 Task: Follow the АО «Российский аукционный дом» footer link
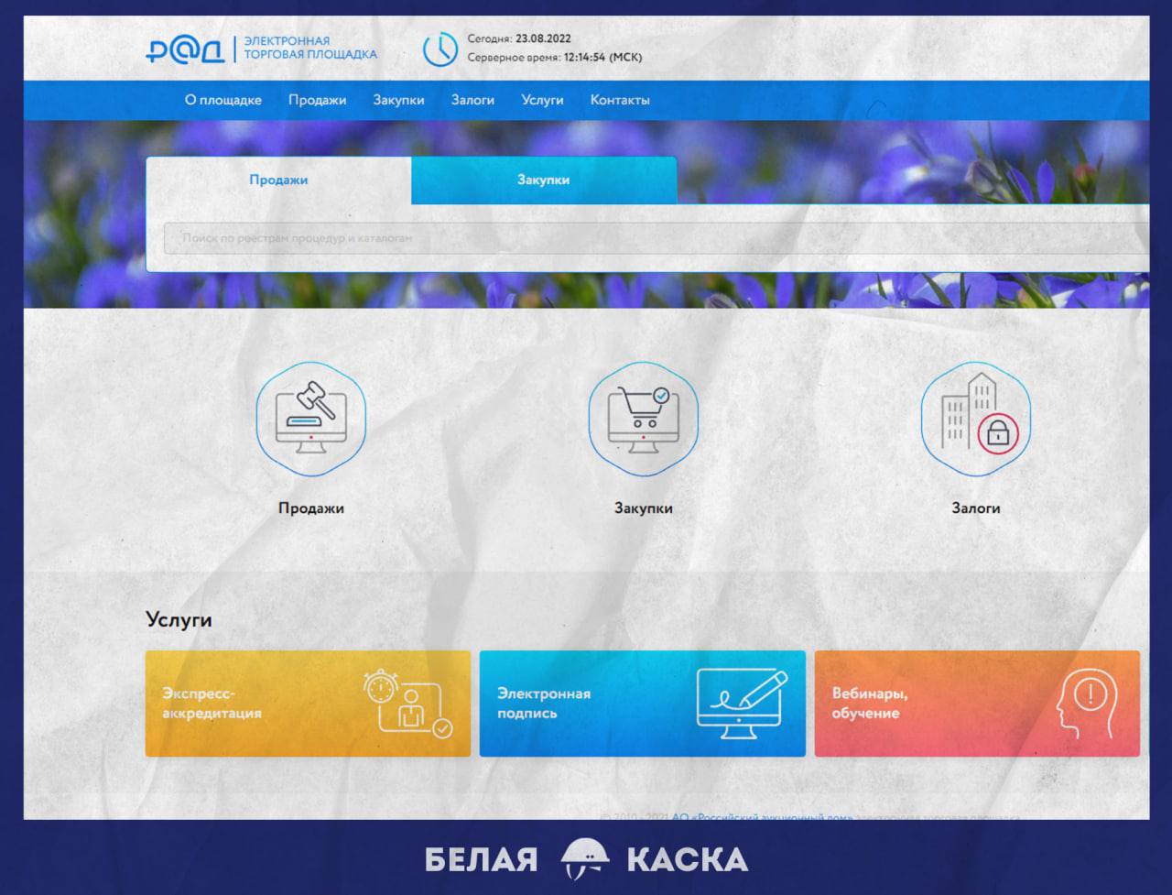762,817
